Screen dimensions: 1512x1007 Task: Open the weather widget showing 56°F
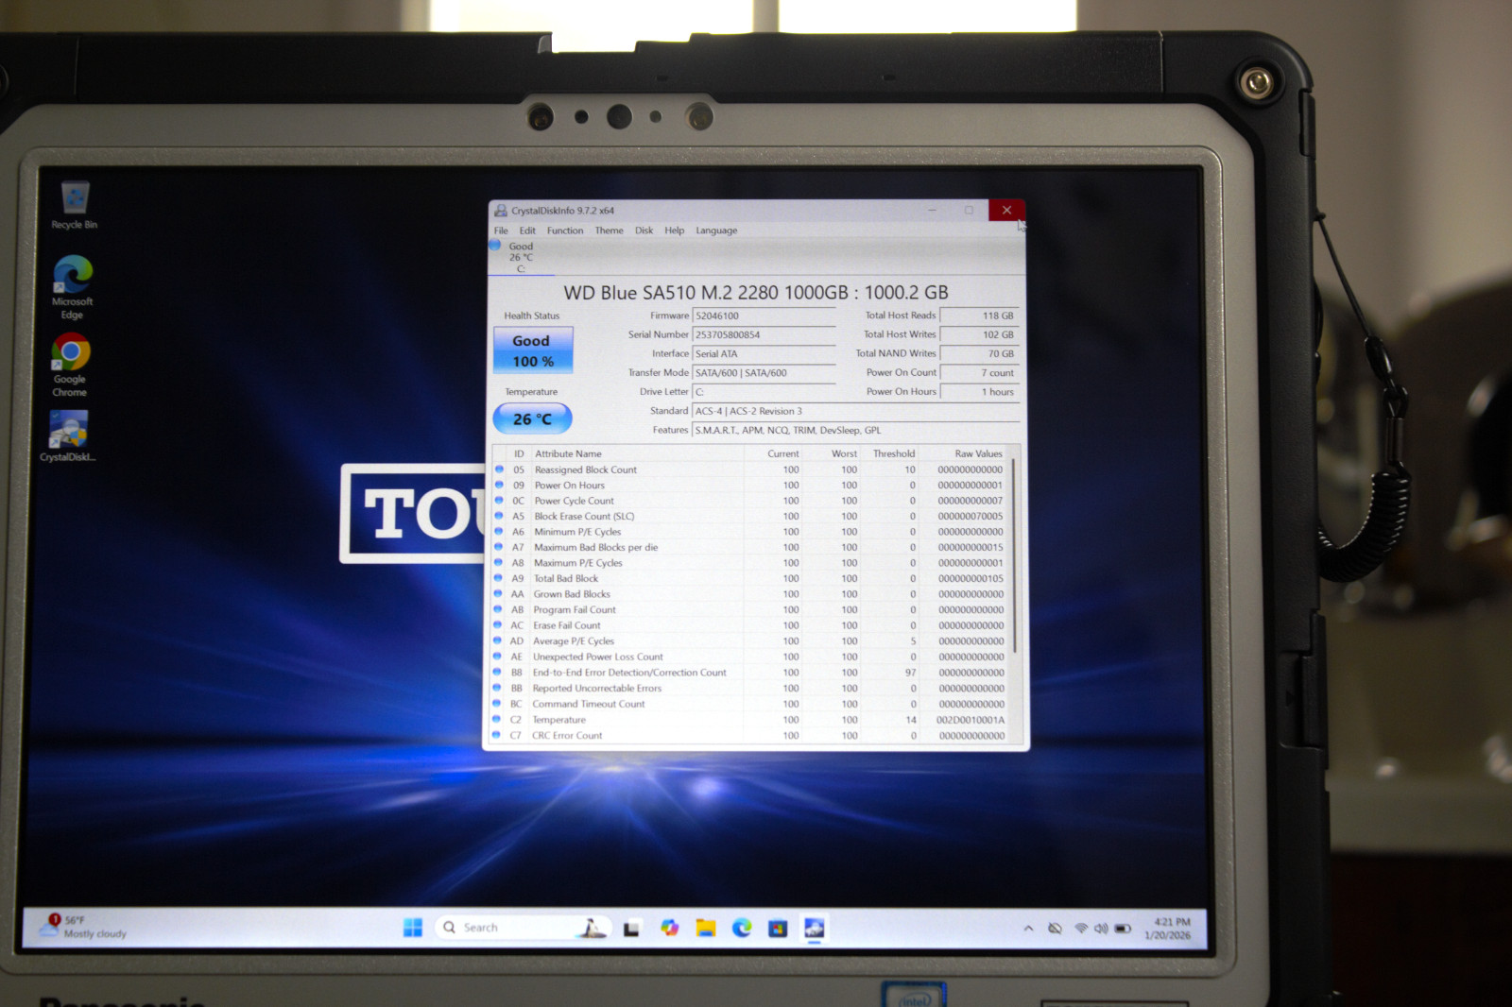(x=83, y=927)
